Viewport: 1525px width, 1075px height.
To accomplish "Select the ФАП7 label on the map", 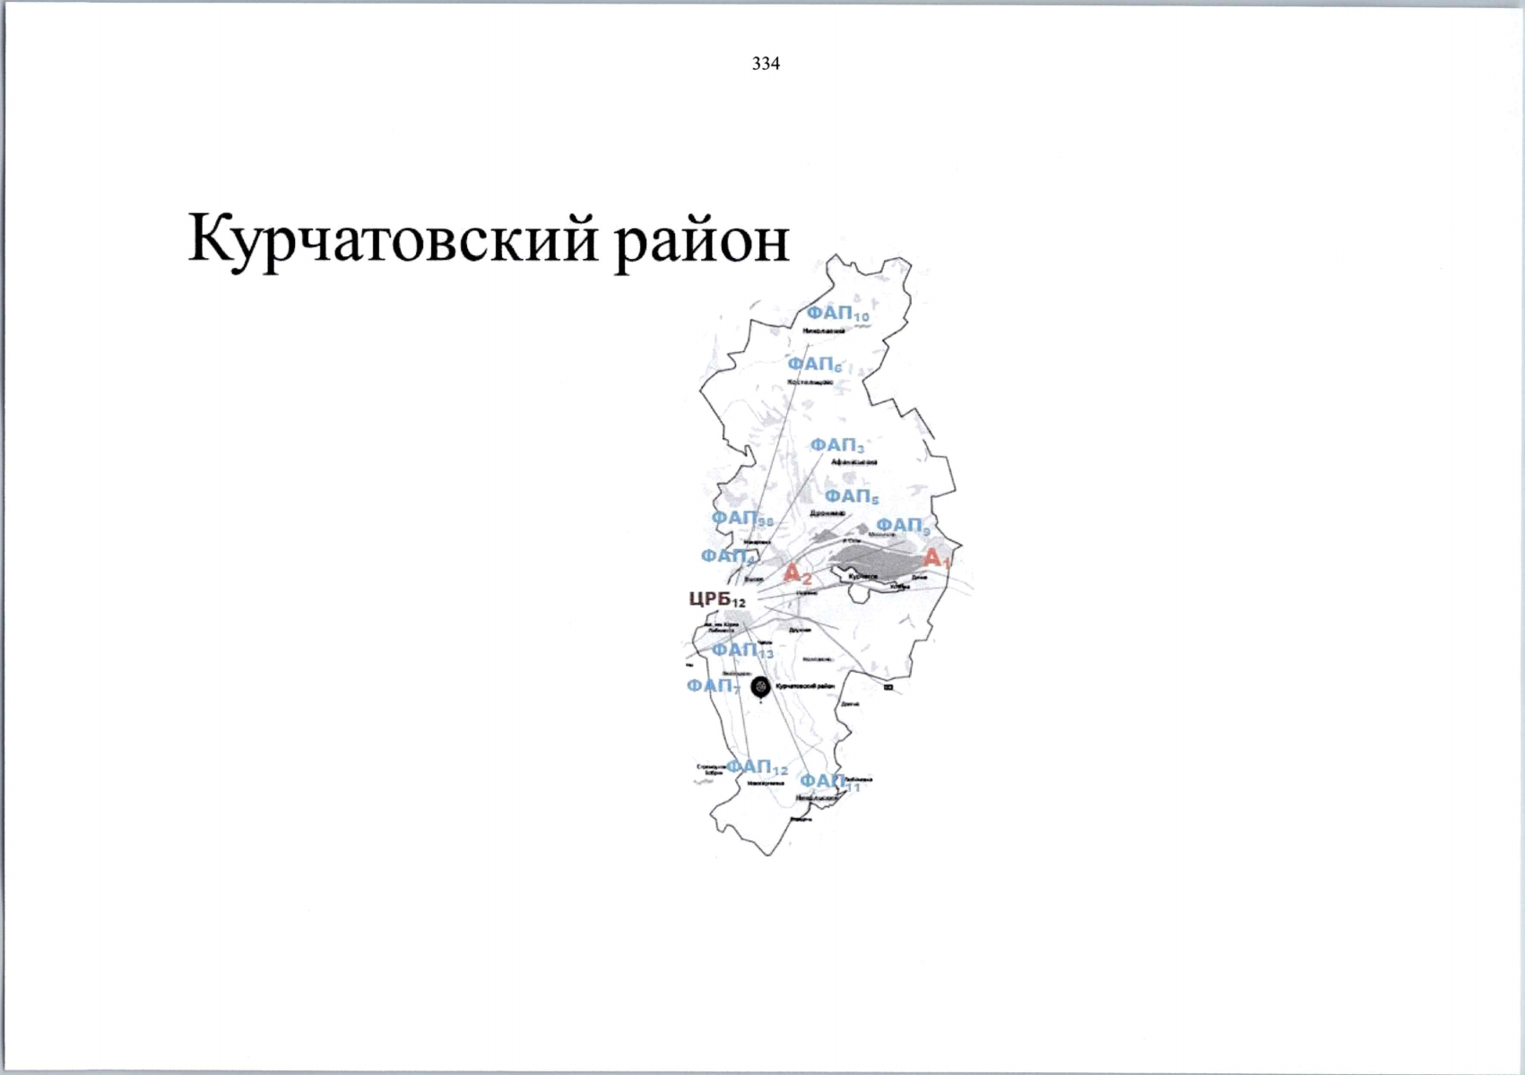I will [709, 685].
